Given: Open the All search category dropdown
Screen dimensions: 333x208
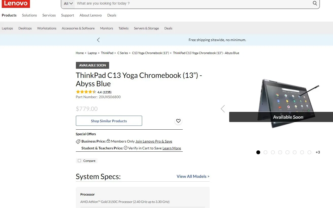Looking at the screenshot, I should point(68,3).
